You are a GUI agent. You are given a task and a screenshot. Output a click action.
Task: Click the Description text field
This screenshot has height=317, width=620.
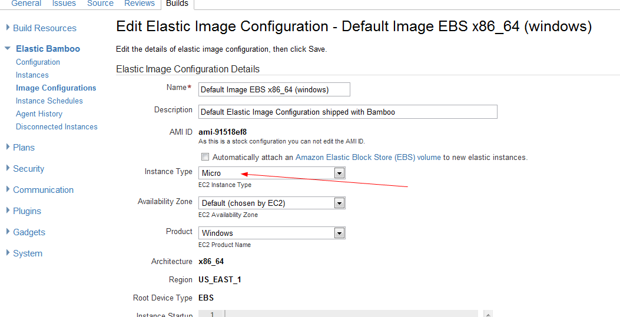[x=348, y=112]
